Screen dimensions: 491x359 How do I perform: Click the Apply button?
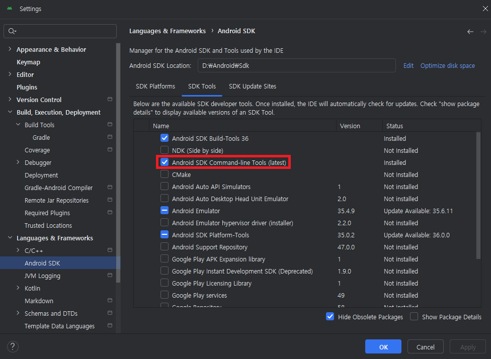468,347
